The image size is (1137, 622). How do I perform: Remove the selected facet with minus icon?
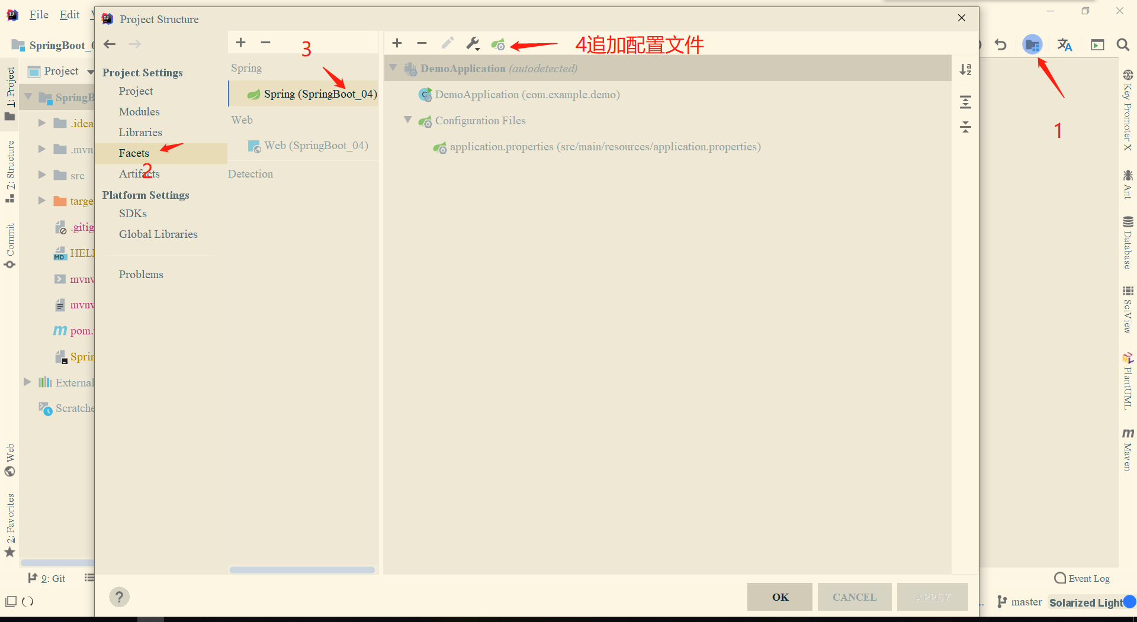coord(265,42)
